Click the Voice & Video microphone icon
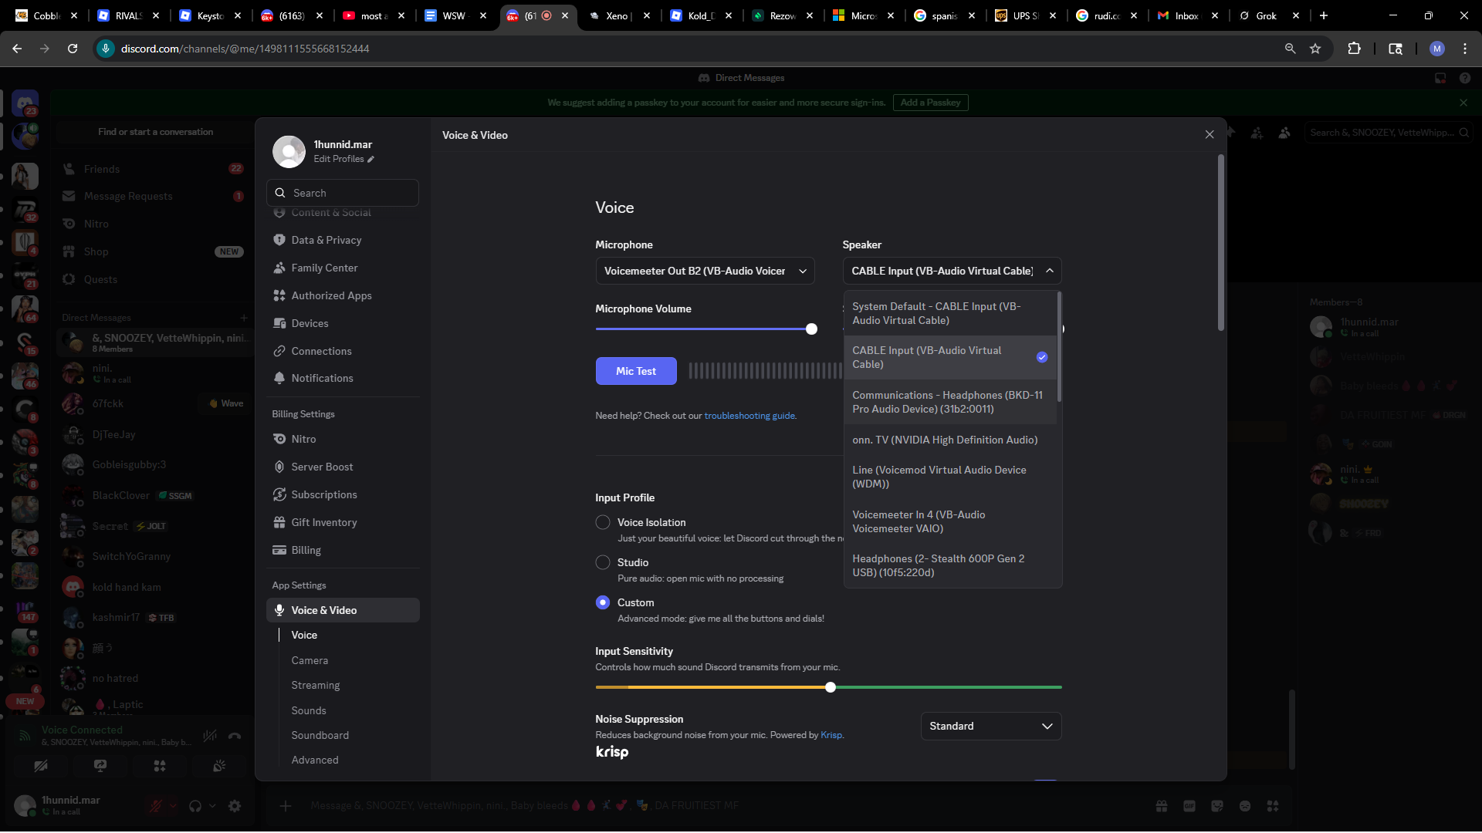Image resolution: width=1482 pixels, height=833 pixels. [279, 610]
